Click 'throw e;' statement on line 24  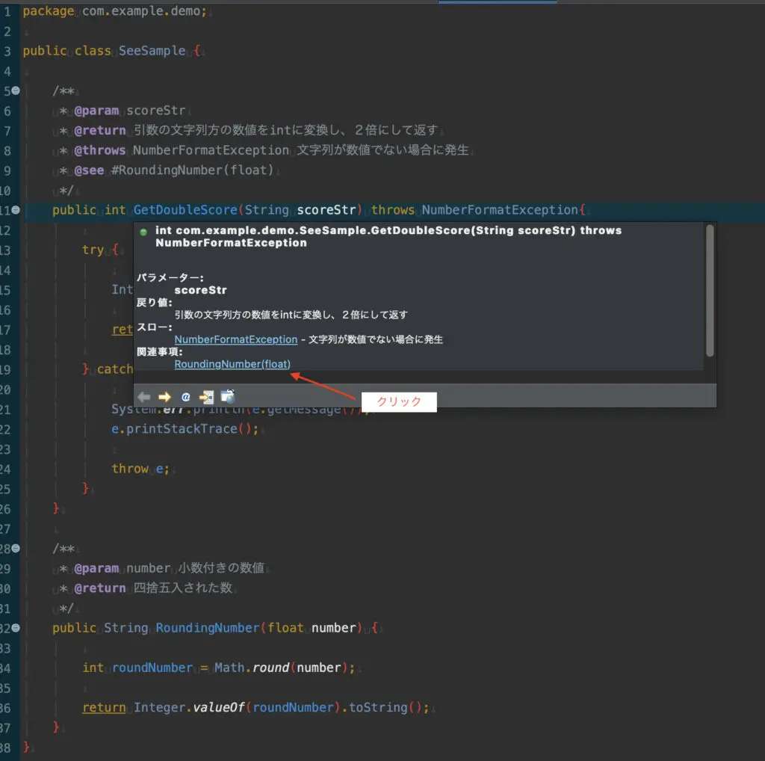(x=140, y=469)
